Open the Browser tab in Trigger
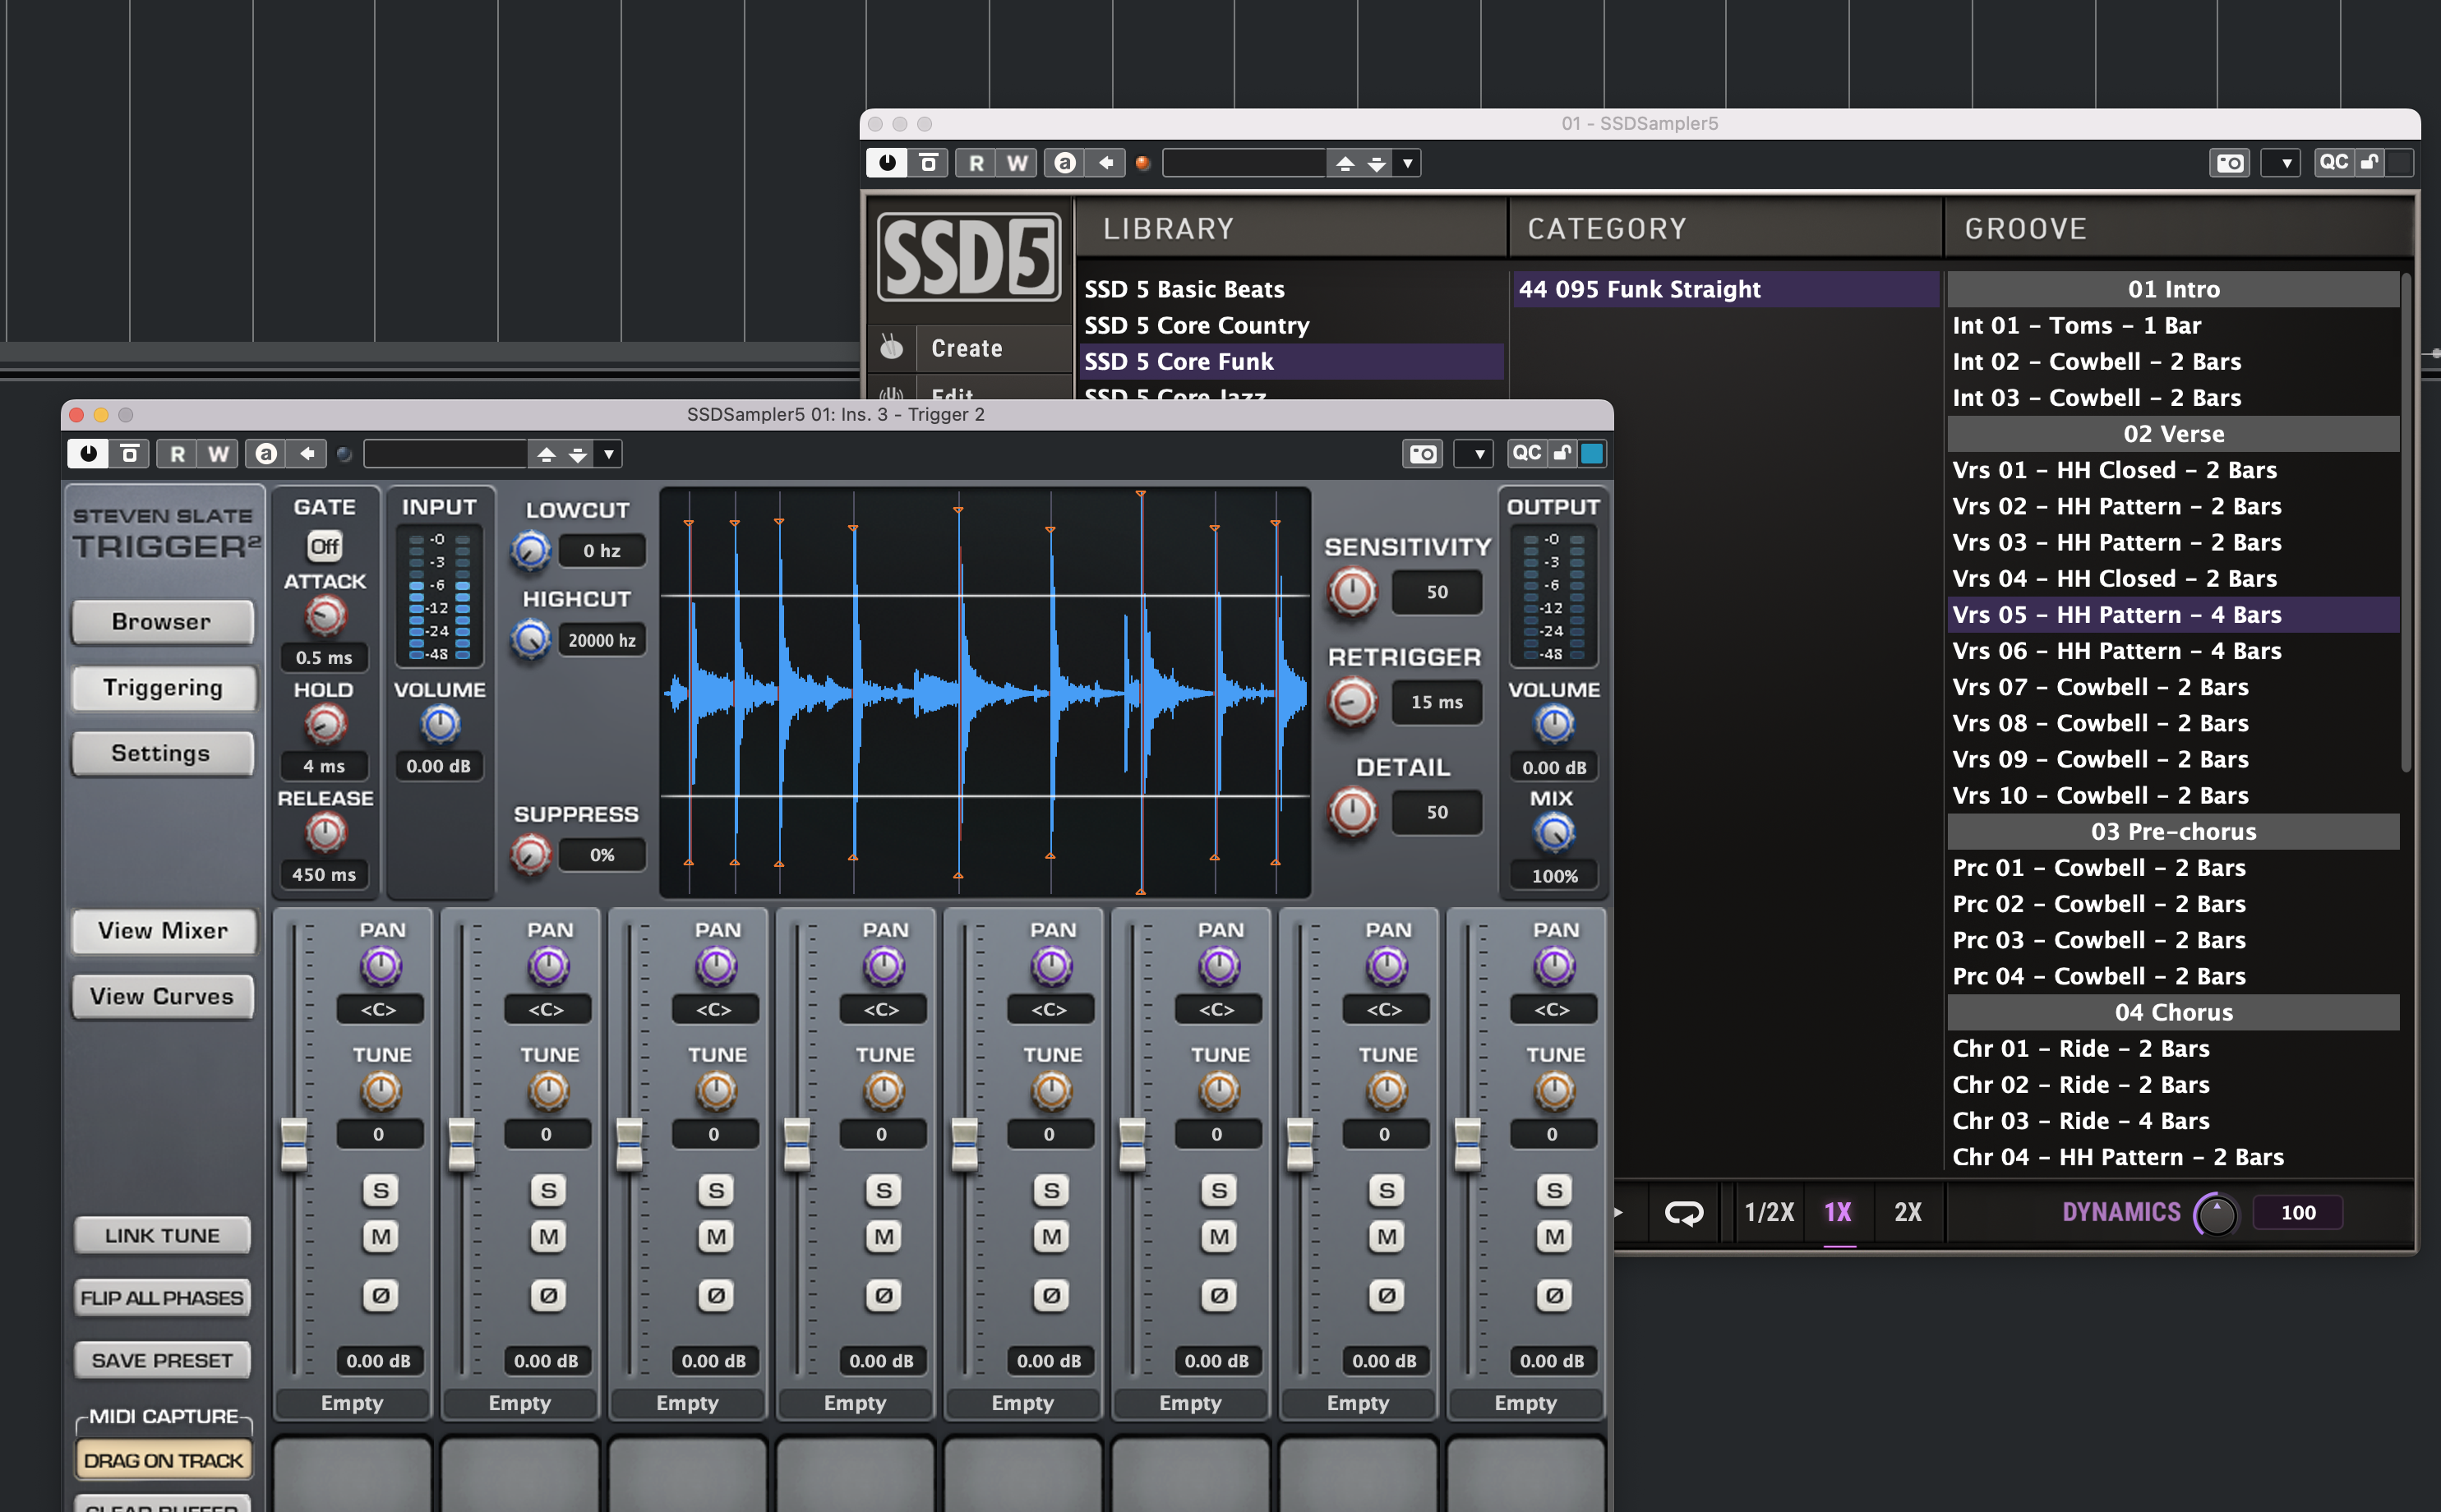Screen dimensions: 2441x1512 click(162, 622)
